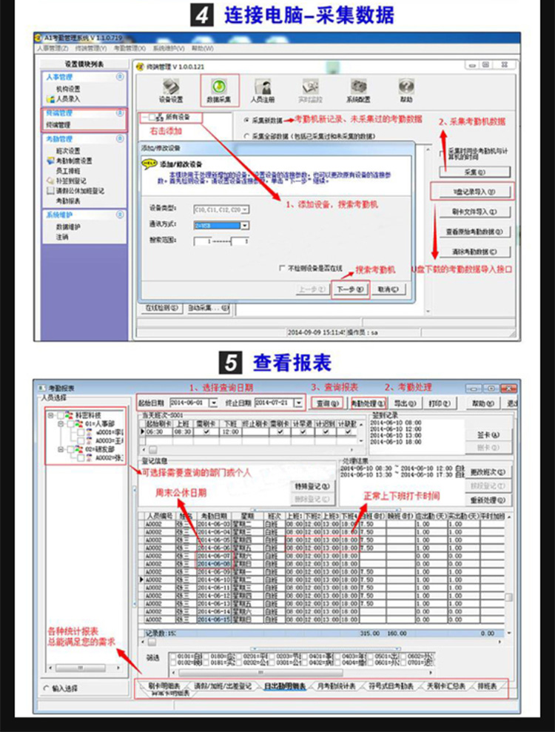
Task: Open the 考勤管理 menu in the menu bar
Action: click(x=129, y=48)
